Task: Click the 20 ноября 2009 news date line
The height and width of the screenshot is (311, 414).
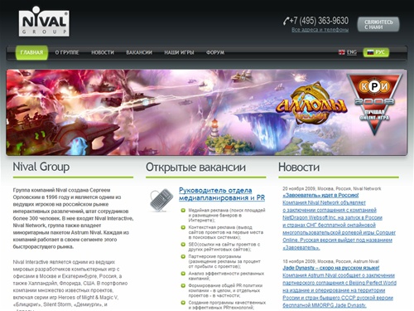Action: [332, 189]
